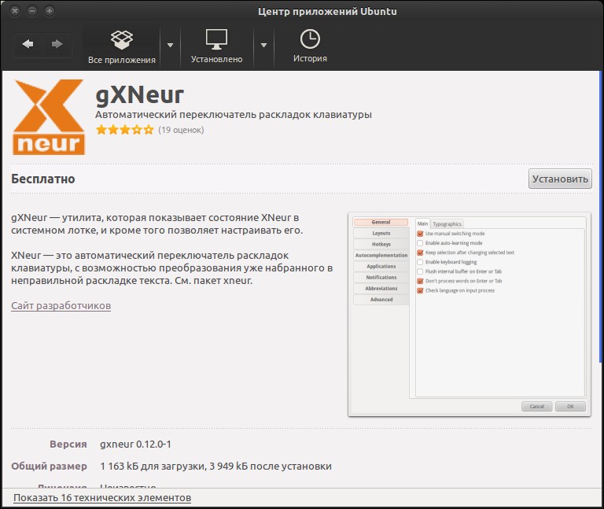Close the Центр приложений Ubuntu window
Image resolution: width=604 pixels, height=509 pixels.
tap(15, 11)
